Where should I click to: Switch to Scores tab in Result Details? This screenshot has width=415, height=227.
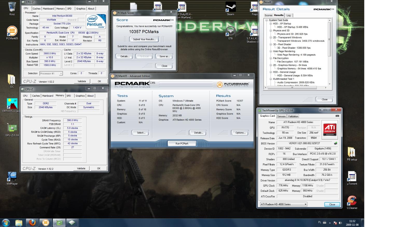pyautogui.click(x=268, y=16)
